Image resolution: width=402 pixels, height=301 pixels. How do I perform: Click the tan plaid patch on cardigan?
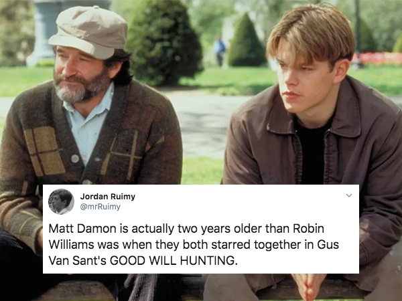[44, 152]
